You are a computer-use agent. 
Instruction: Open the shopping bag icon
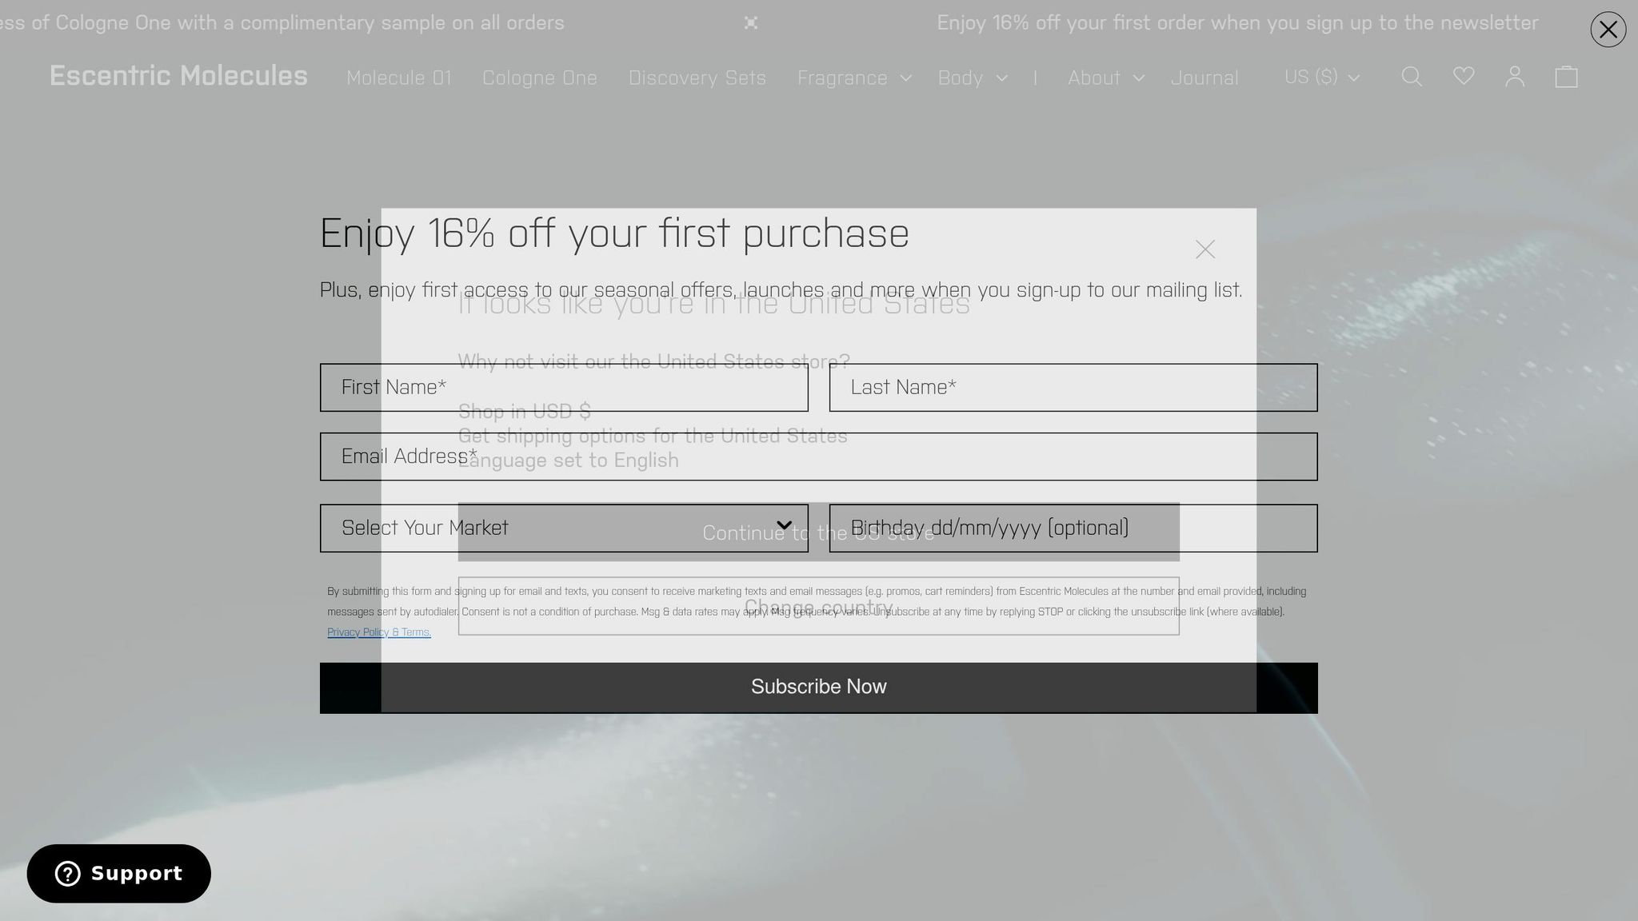pos(1566,77)
